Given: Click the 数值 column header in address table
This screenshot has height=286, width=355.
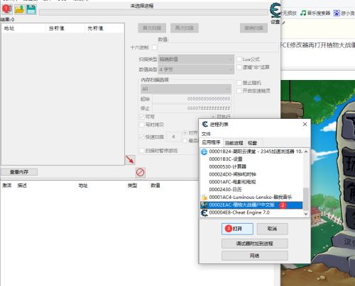Looking at the screenshot, I should pyautogui.click(x=155, y=185).
